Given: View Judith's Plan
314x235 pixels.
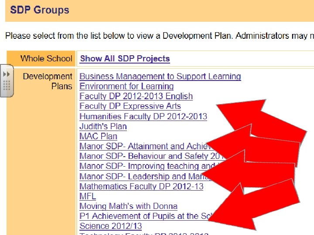Looking at the screenshot, I should tap(103, 127).
